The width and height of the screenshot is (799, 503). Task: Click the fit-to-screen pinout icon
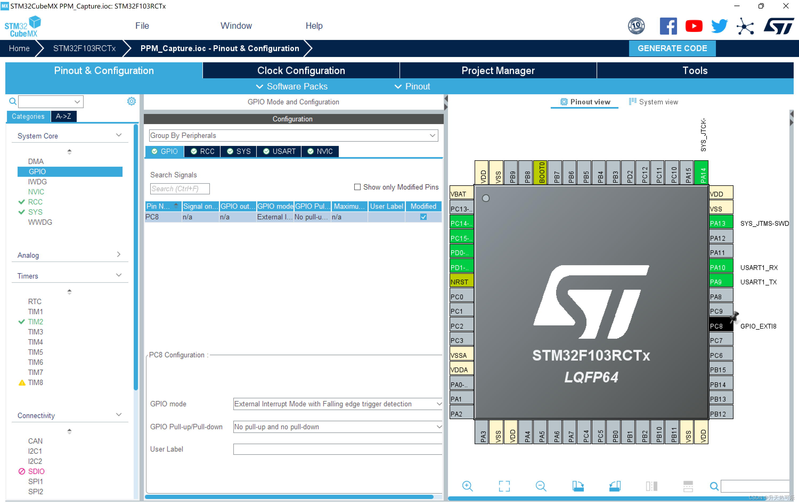(x=504, y=486)
